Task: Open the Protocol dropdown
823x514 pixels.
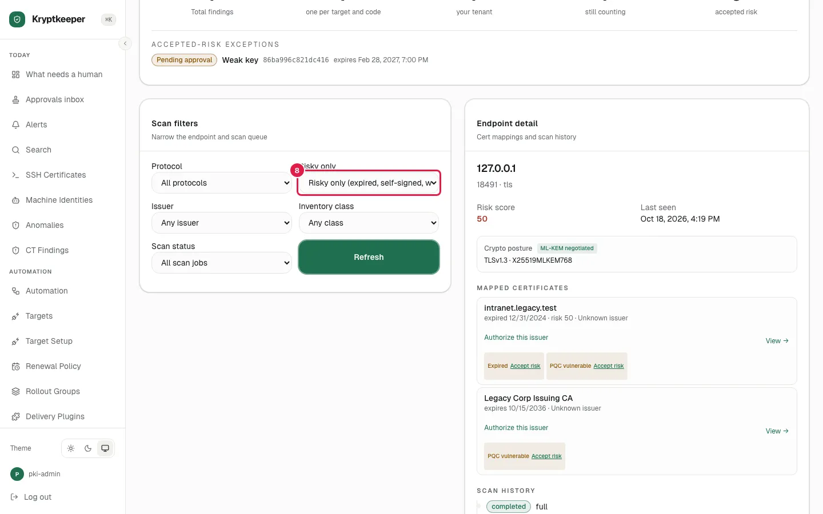Action: [222, 183]
